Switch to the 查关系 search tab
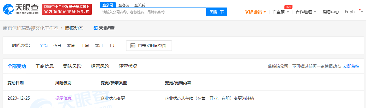Viewport: 366px width, 108px height. pyautogui.click(x=139, y=5)
